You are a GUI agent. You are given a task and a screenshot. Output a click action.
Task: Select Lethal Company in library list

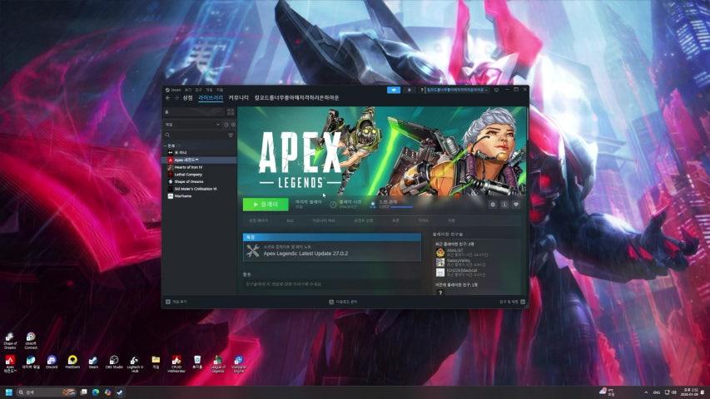pyautogui.click(x=200, y=175)
